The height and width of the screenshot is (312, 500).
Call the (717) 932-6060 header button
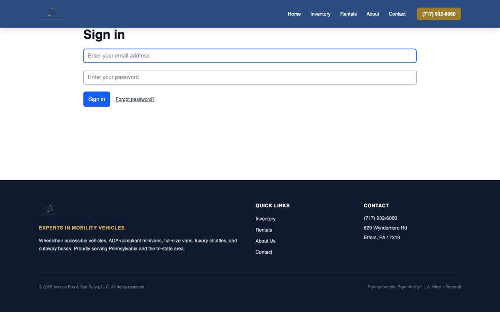point(439,14)
